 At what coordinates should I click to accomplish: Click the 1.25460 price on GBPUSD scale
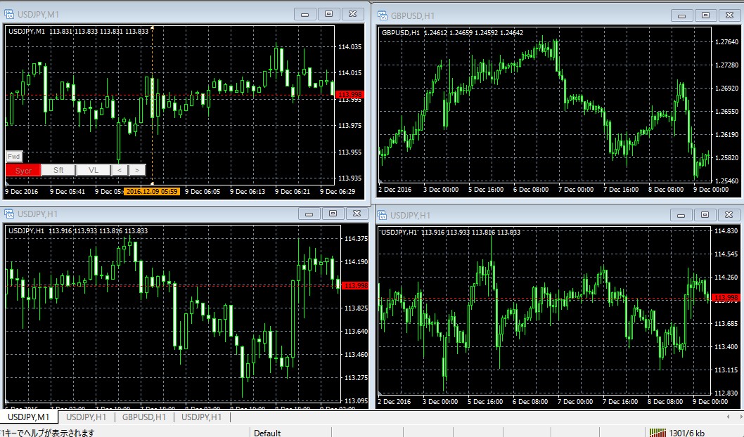click(x=726, y=181)
